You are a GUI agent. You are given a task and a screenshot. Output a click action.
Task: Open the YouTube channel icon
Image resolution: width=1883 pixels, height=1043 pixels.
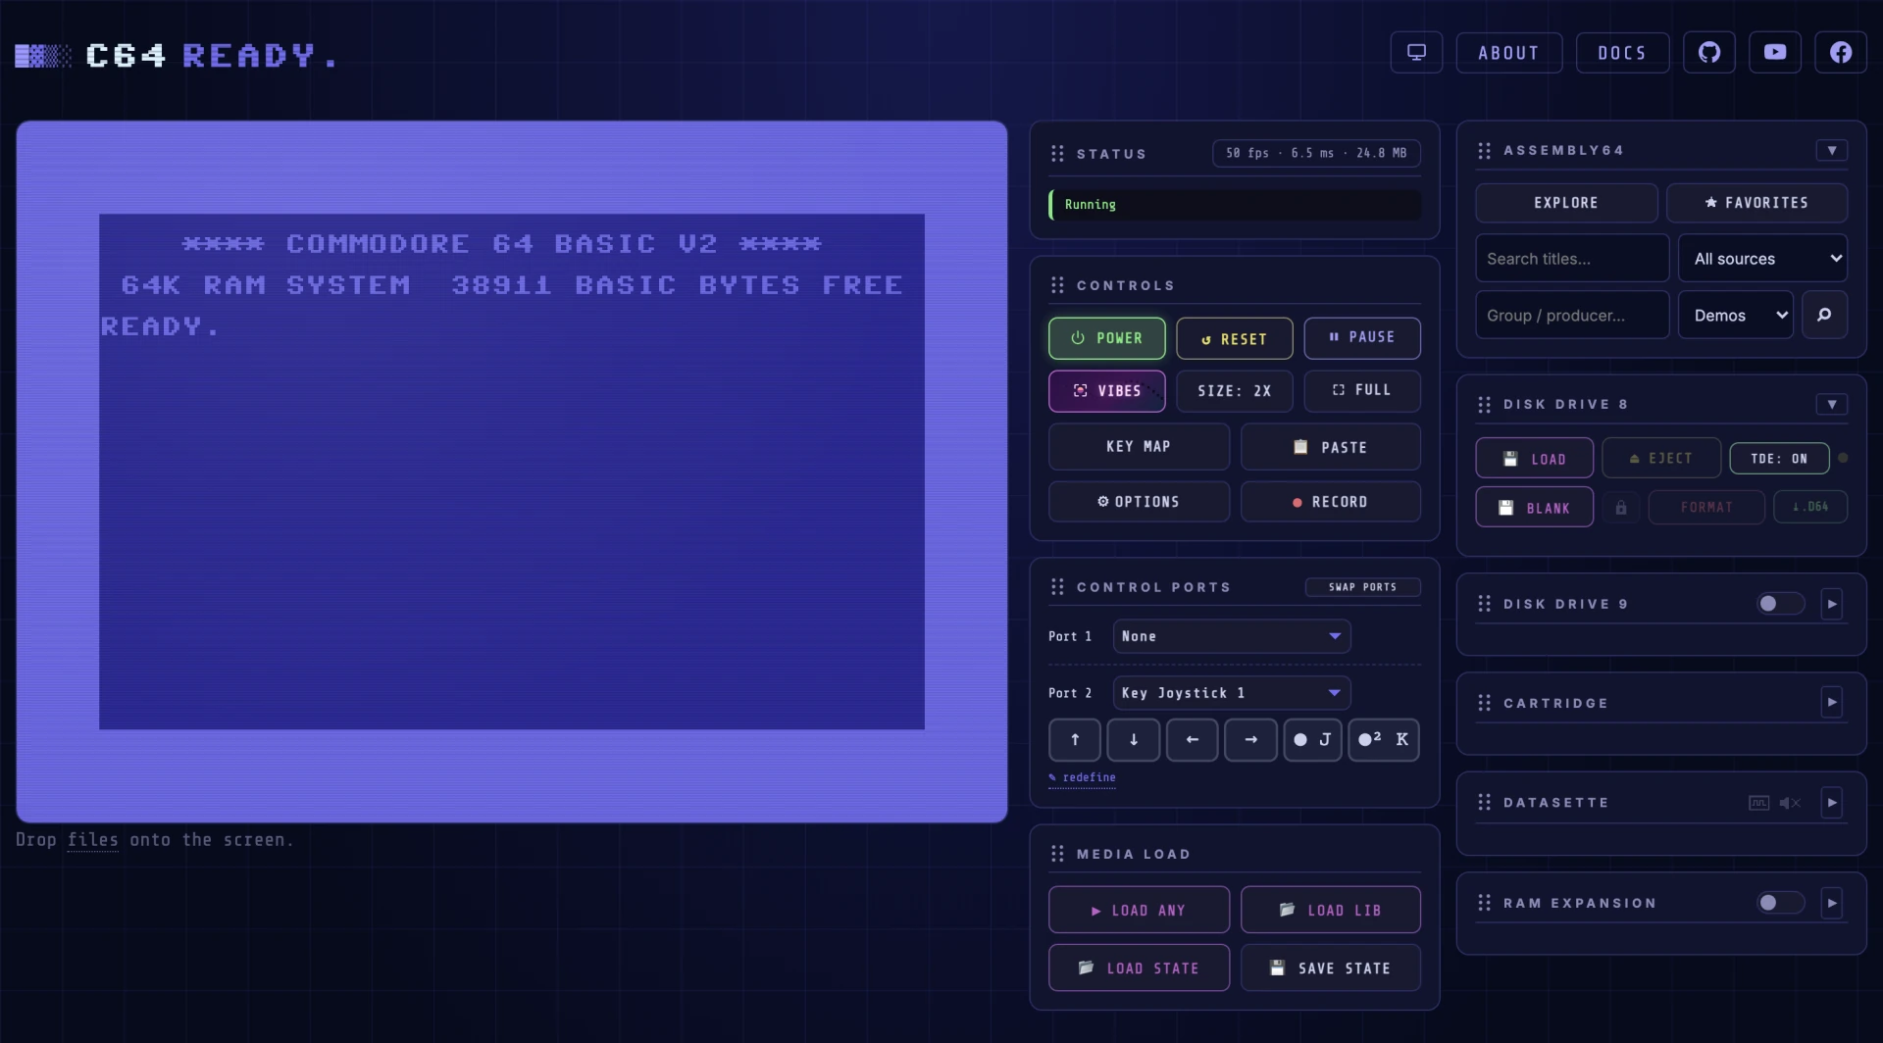point(1775,53)
